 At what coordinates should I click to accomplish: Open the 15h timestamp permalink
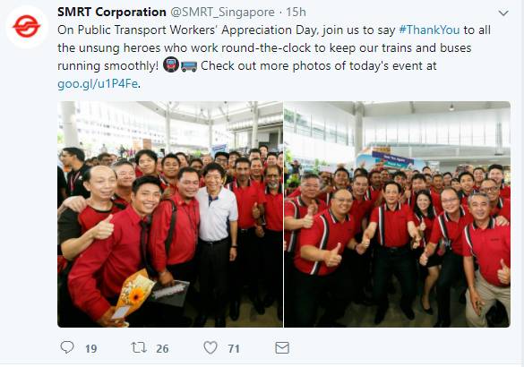(x=296, y=12)
